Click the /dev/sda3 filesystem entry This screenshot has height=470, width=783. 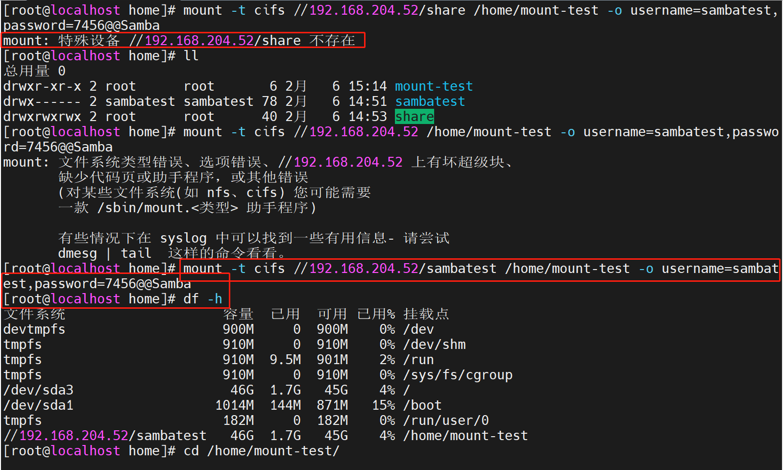[x=38, y=390]
